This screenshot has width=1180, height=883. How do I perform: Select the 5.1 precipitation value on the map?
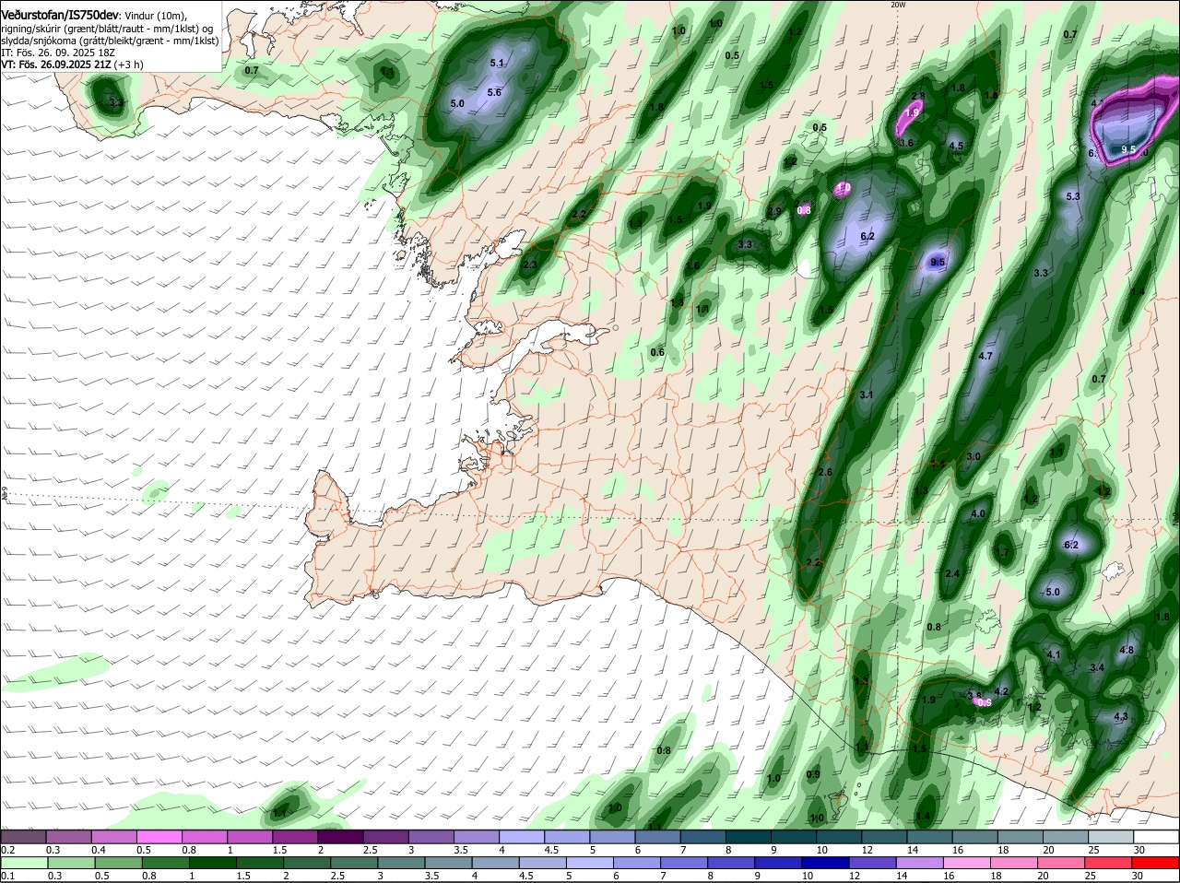click(497, 63)
